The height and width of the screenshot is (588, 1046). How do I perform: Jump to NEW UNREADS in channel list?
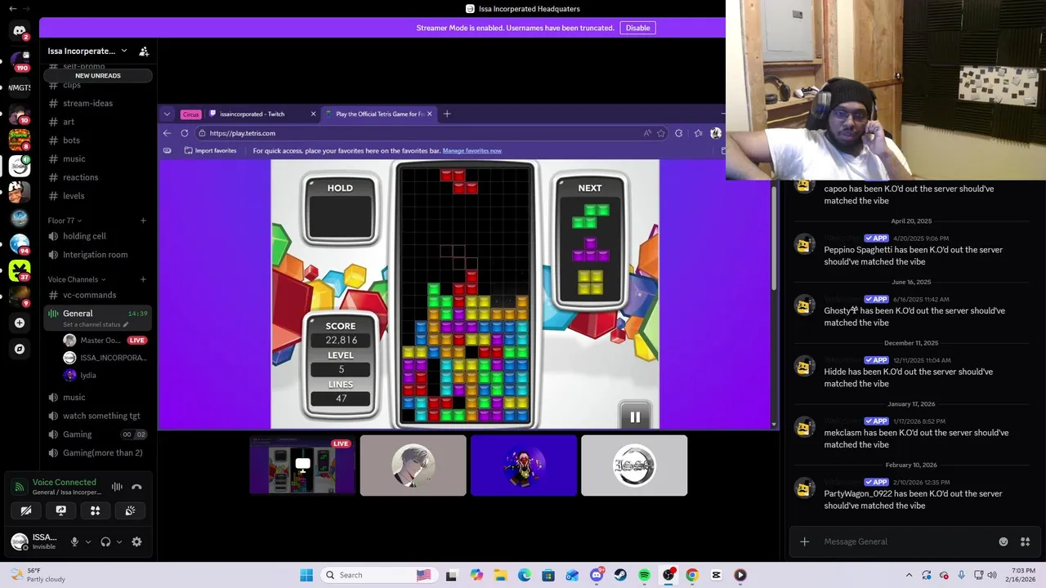pyautogui.click(x=98, y=75)
